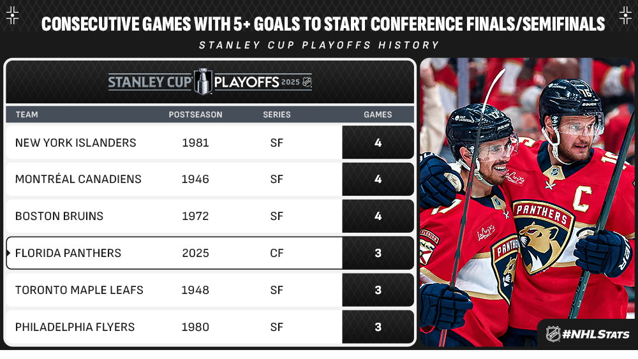Click the Panthers crest on jersey
Screen dimensions: 638x359
(543, 236)
